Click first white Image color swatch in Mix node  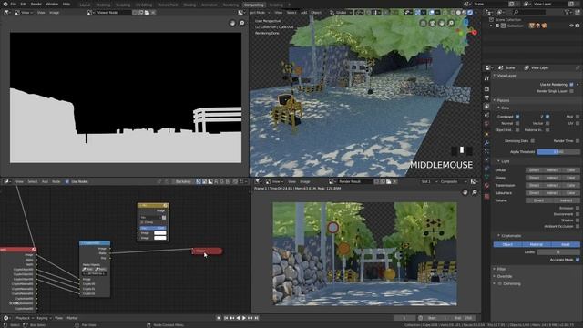(160, 233)
